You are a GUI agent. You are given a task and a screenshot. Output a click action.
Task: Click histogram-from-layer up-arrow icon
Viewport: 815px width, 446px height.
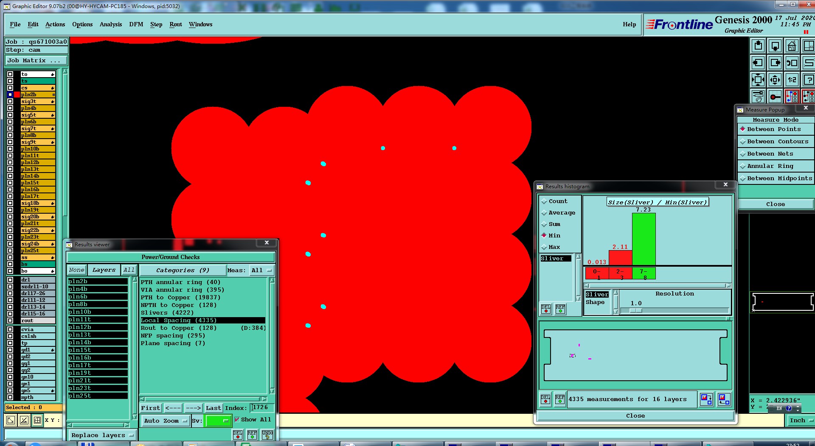coord(724,399)
